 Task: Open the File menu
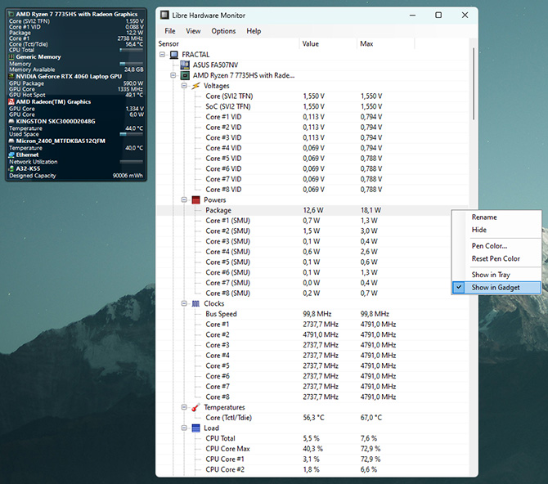170,31
